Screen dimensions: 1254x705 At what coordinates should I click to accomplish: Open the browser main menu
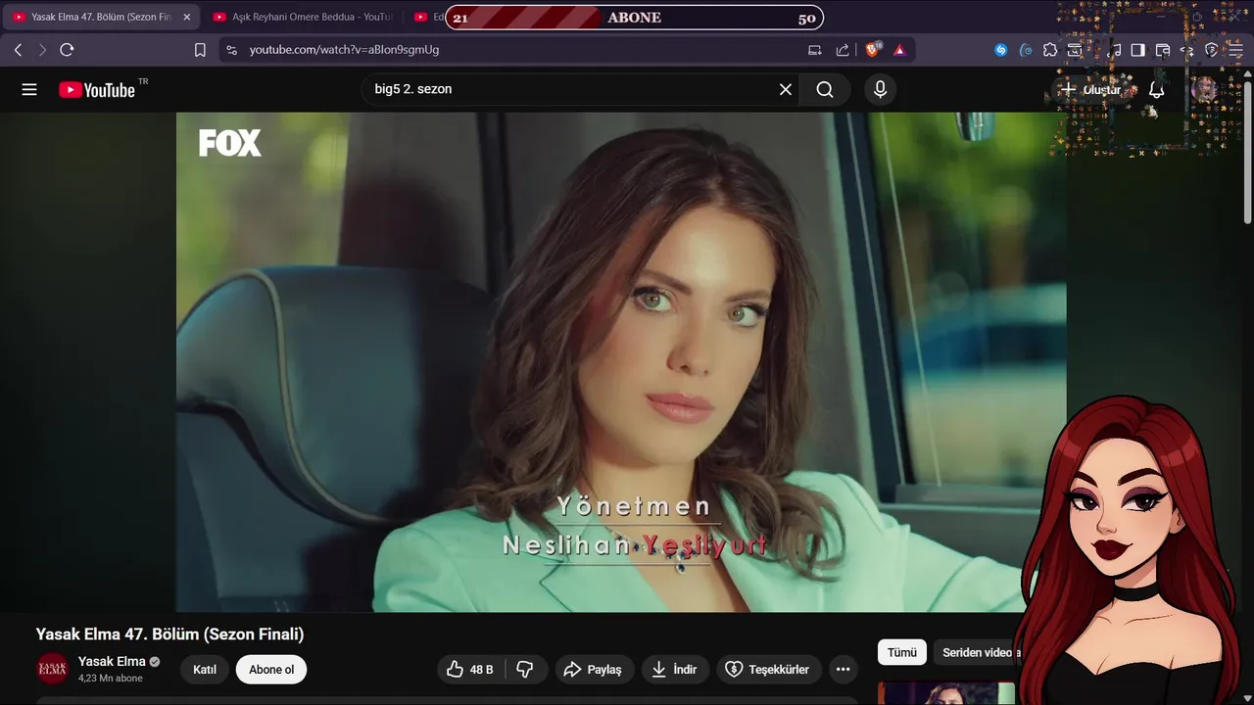1235,50
